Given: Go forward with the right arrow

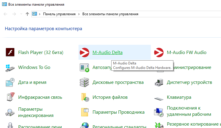Looking at the screenshot, I should coord(14,14).
